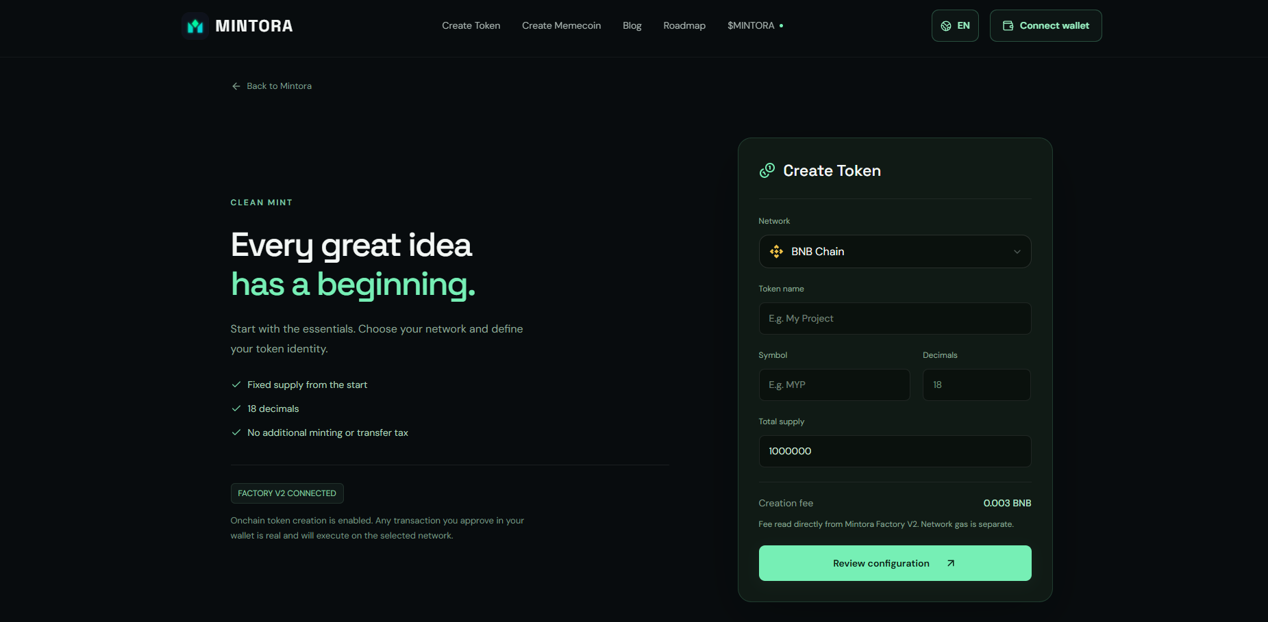Click checkmark beside Fixed supply from the start
Image resolution: width=1268 pixels, height=622 pixels.
pyautogui.click(x=236, y=385)
